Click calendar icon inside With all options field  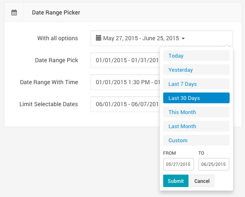[x=98, y=38]
